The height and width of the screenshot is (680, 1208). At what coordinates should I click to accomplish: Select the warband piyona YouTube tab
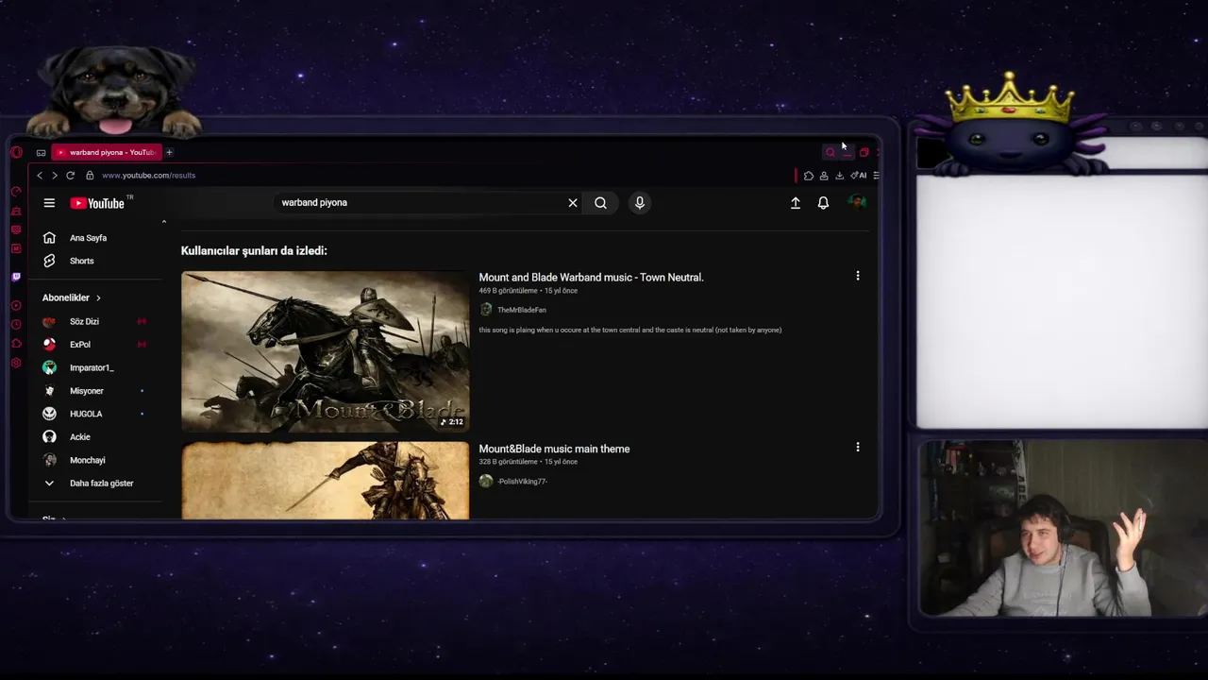click(x=108, y=152)
